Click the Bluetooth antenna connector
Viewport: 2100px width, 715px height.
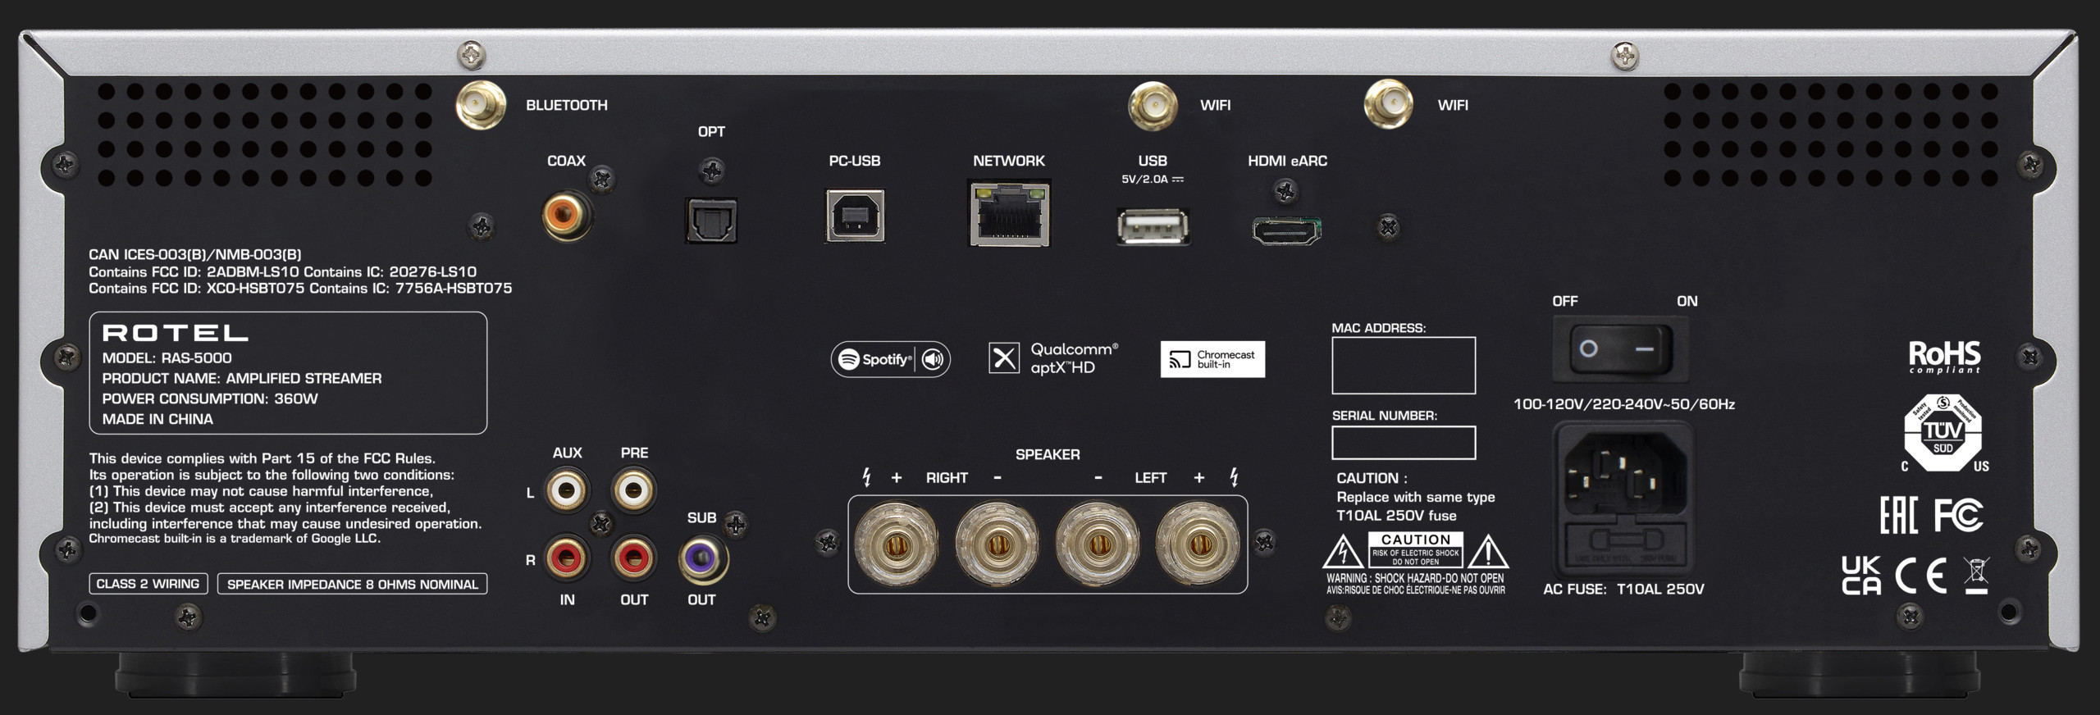click(x=481, y=105)
